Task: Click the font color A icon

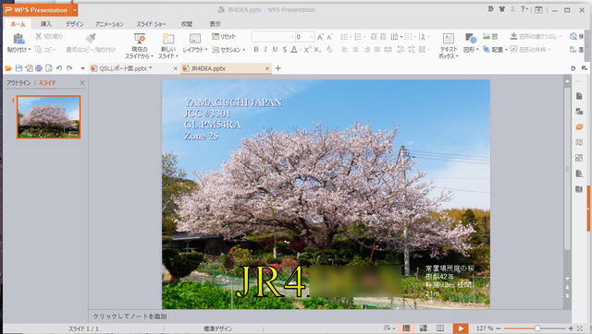Action: coord(294,49)
